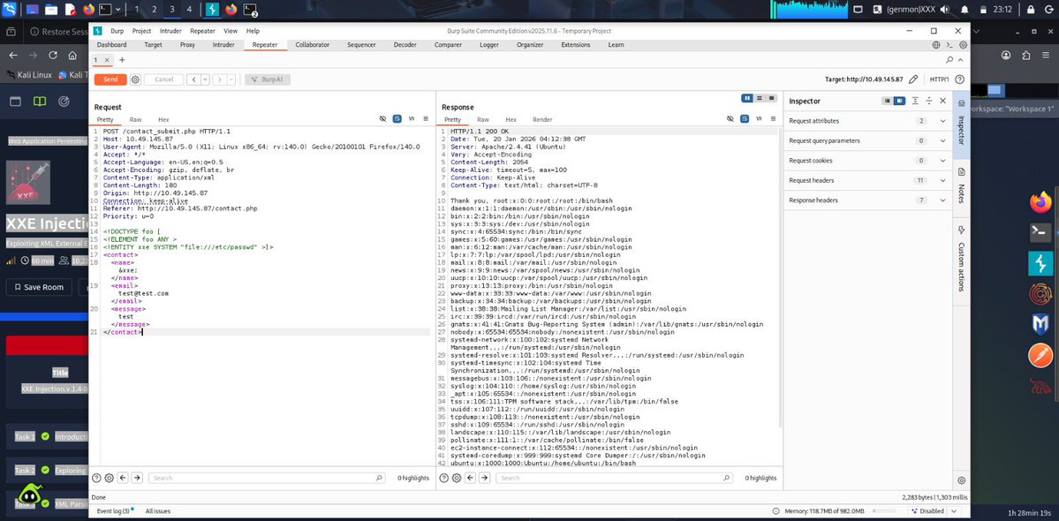Open Repeater send settings gear icon
Viewport: 1059px width, 521px height.
click(135, 79)
